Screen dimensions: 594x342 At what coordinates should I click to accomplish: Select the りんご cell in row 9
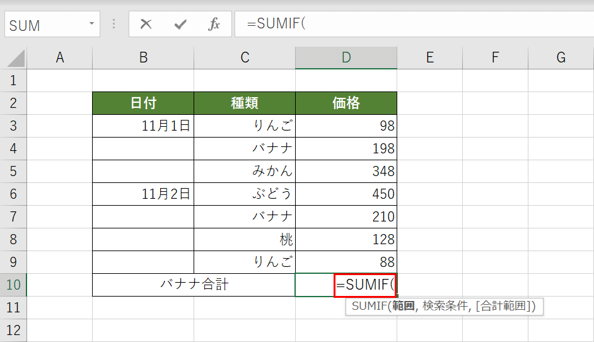[245, 262]
